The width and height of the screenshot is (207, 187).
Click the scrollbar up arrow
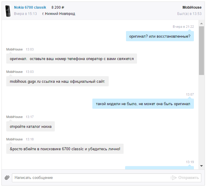(x=201, y=23)
